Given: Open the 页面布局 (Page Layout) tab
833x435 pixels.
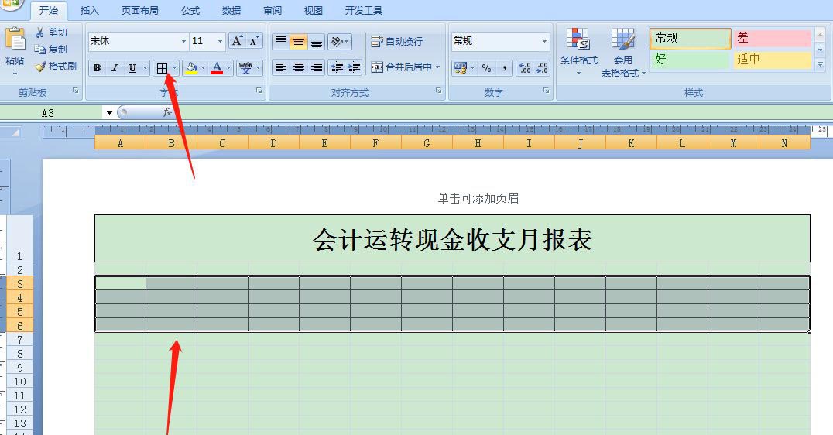Looking at the screenshot, I should pos(139,10).
